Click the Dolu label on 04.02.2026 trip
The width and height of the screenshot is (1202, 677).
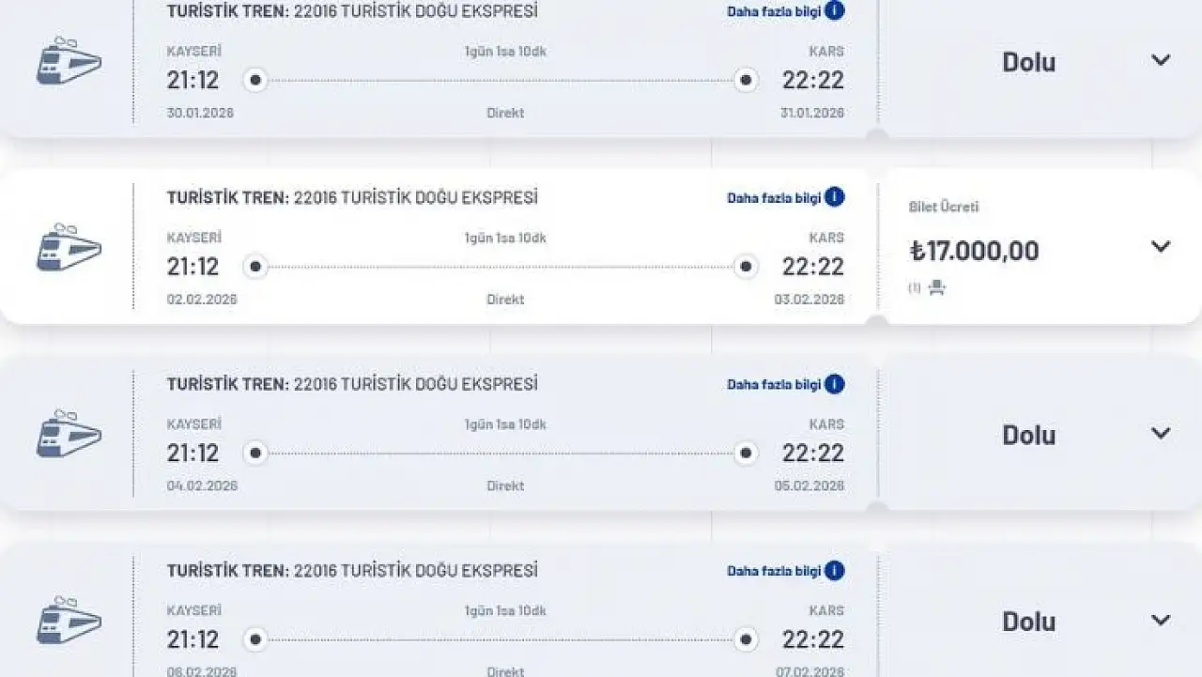(1028, 435)
